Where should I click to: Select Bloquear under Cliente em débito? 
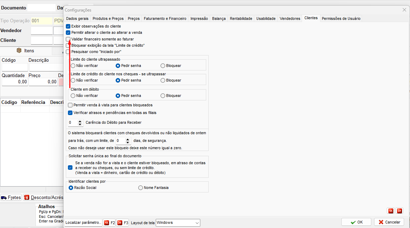(x=163, y=96)
